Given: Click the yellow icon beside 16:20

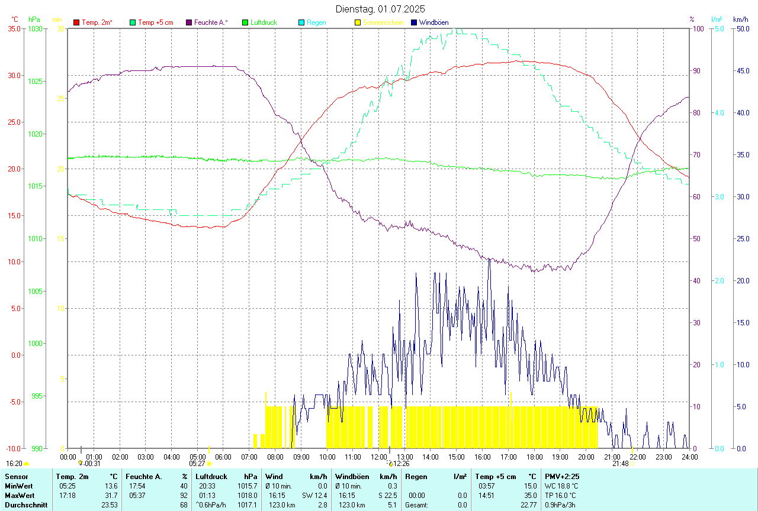Looking at the screenshot, I should [x=26, y=464].
